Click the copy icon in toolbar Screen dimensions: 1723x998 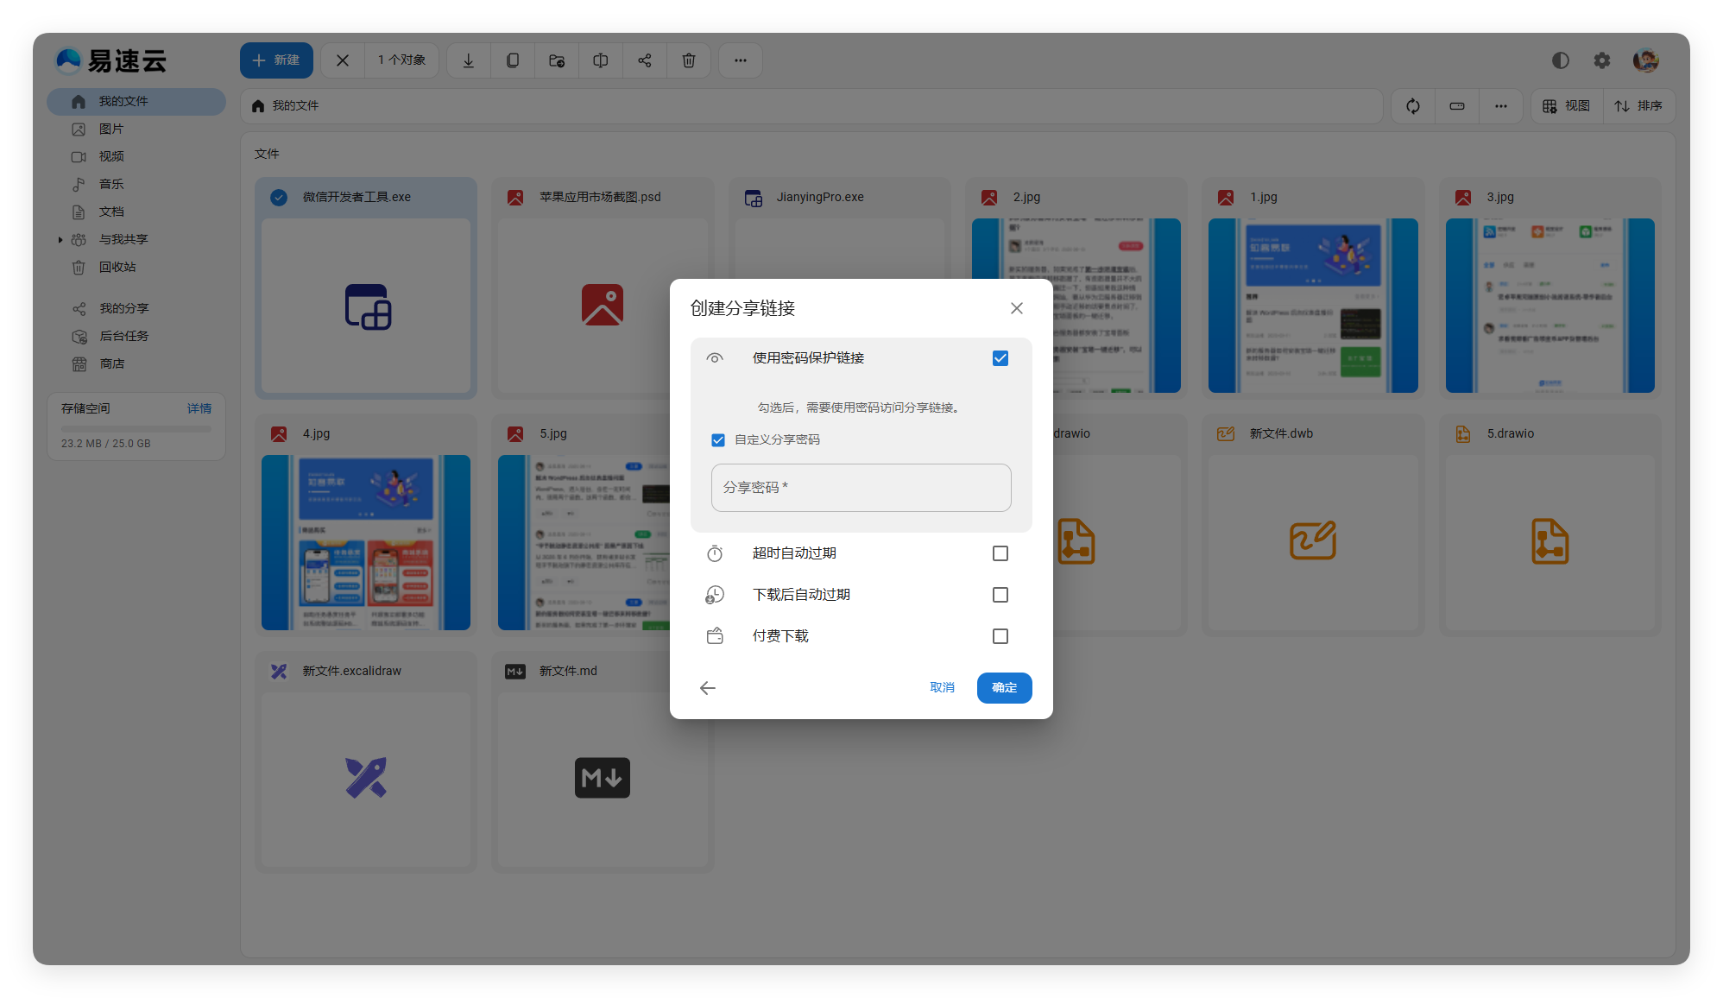[513, 60]
